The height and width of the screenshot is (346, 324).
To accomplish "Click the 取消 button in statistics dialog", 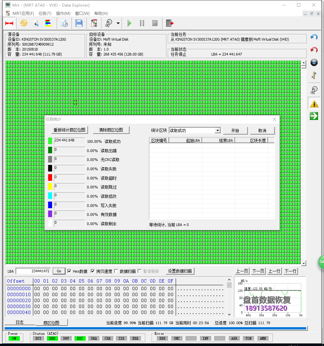I will [x=262, y=131].
